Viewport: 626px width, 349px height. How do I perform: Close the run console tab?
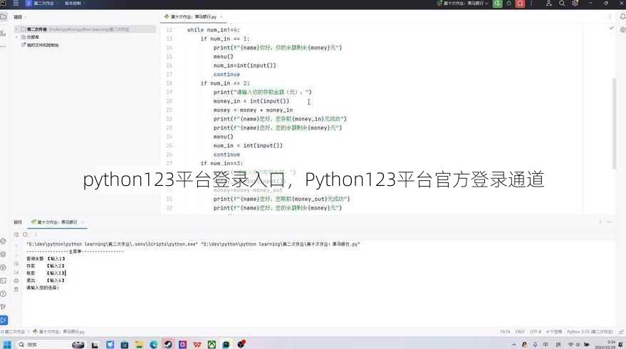[x=82, y=222]
